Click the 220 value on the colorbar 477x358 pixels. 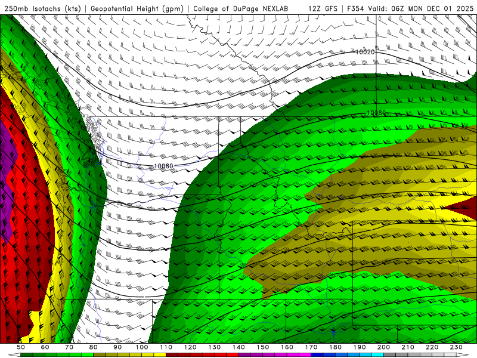tap(432, 347)
